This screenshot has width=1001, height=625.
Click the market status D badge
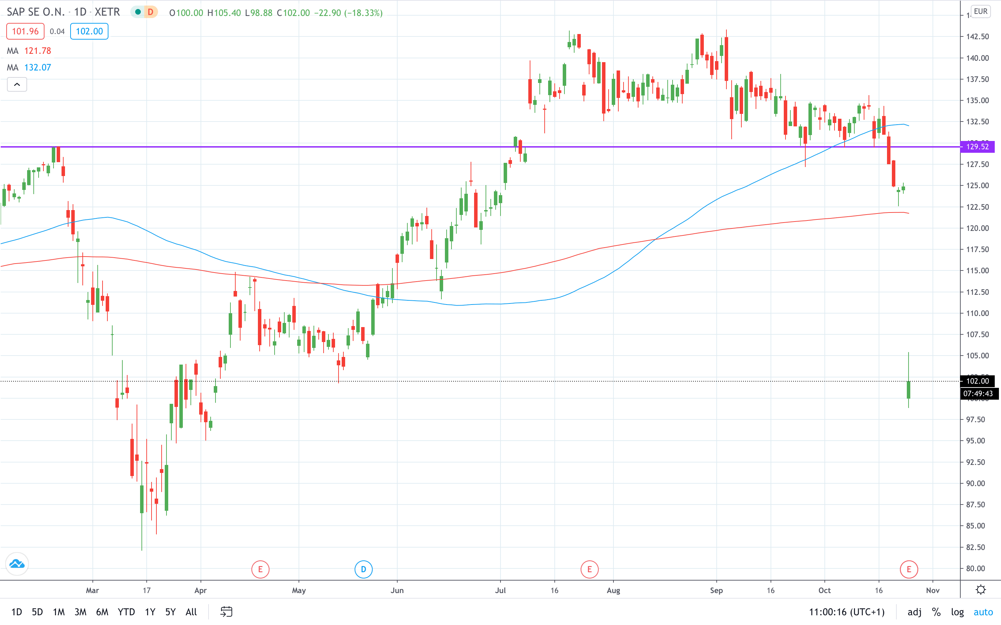tap(150, 12)
